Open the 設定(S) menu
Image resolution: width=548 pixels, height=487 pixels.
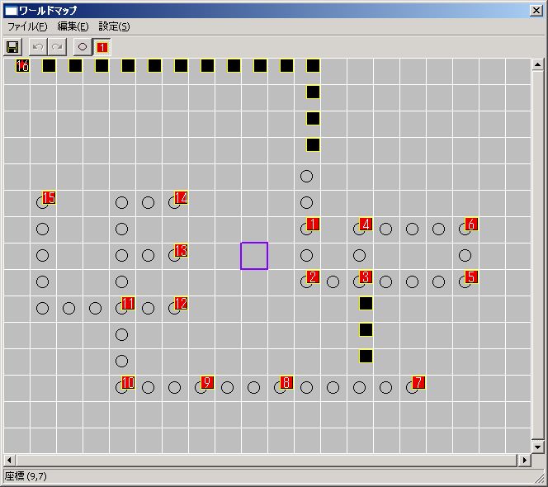114,26
